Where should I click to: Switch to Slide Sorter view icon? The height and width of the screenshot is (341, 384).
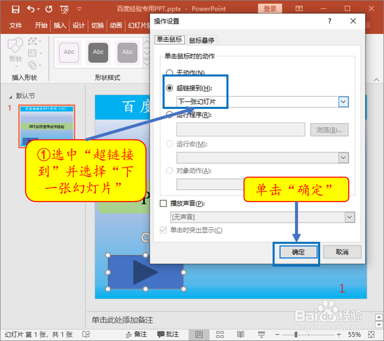coord(220,334)
